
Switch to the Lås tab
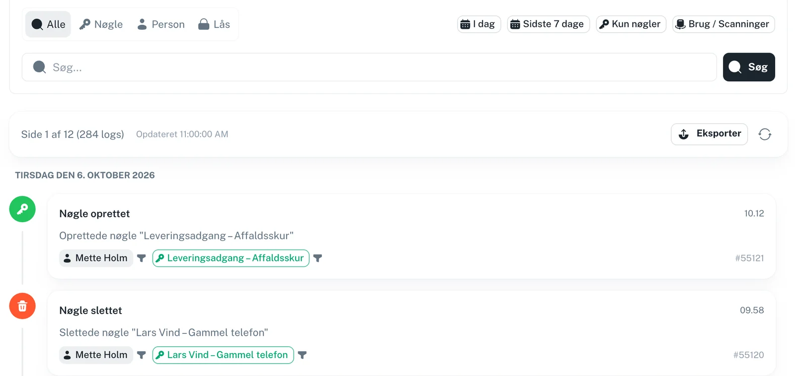click(x=214, y=24)
